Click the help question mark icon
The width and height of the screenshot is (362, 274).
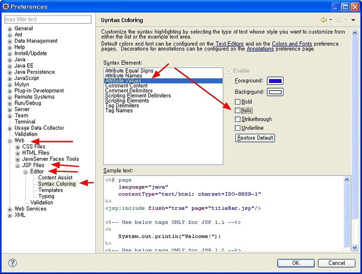(x=12, y=263)
